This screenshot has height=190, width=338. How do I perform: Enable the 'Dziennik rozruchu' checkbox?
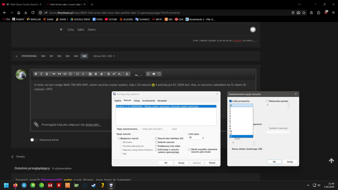tap(156, 142)
